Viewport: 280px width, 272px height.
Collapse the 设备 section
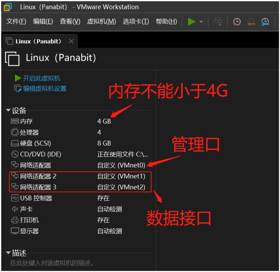8,110
